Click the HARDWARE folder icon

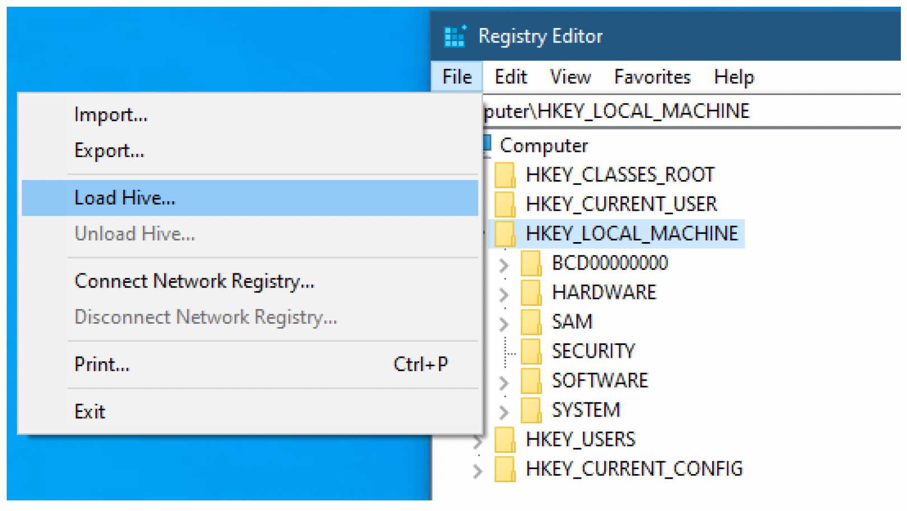531,292
